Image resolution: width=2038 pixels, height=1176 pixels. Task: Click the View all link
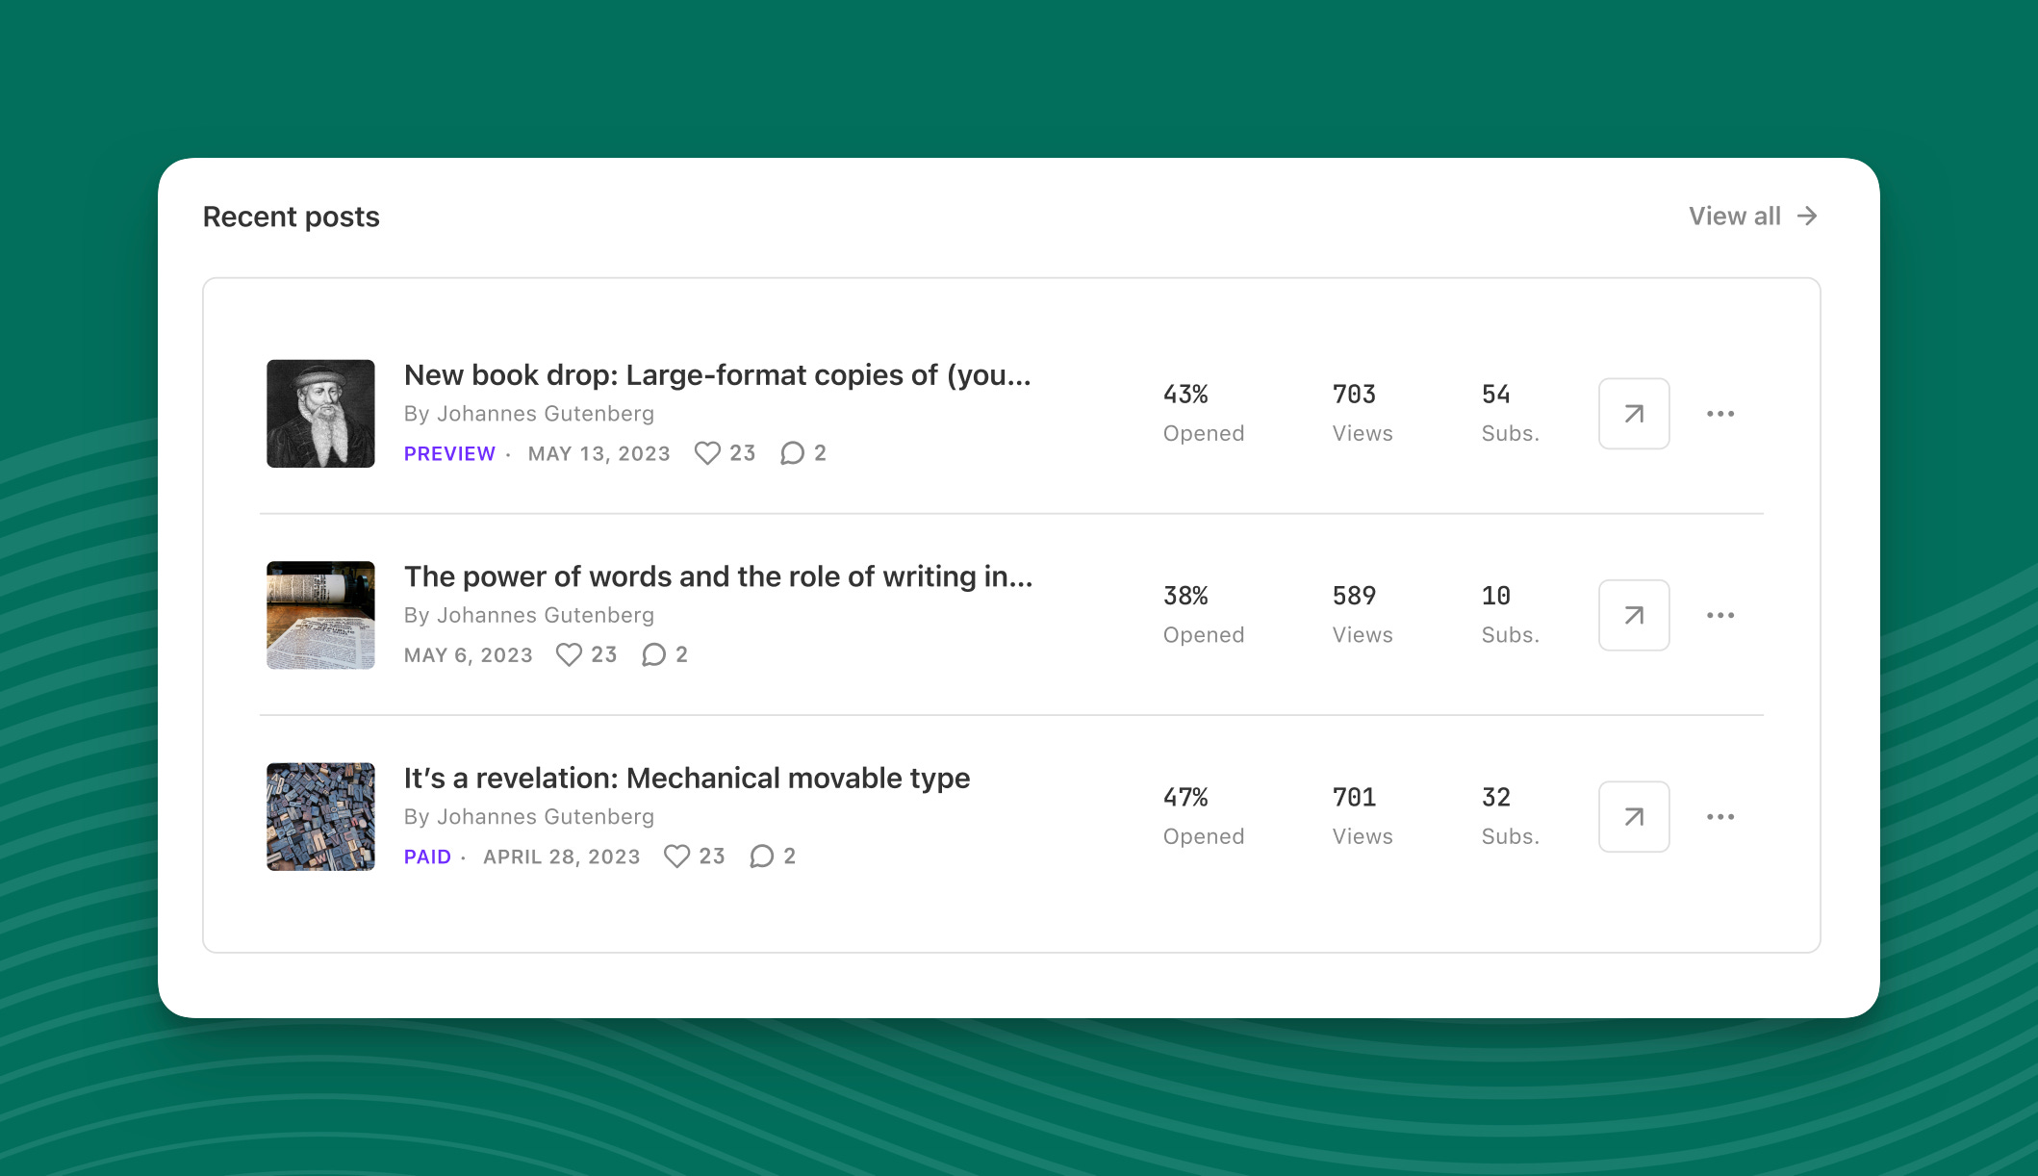click(1751, 216)
